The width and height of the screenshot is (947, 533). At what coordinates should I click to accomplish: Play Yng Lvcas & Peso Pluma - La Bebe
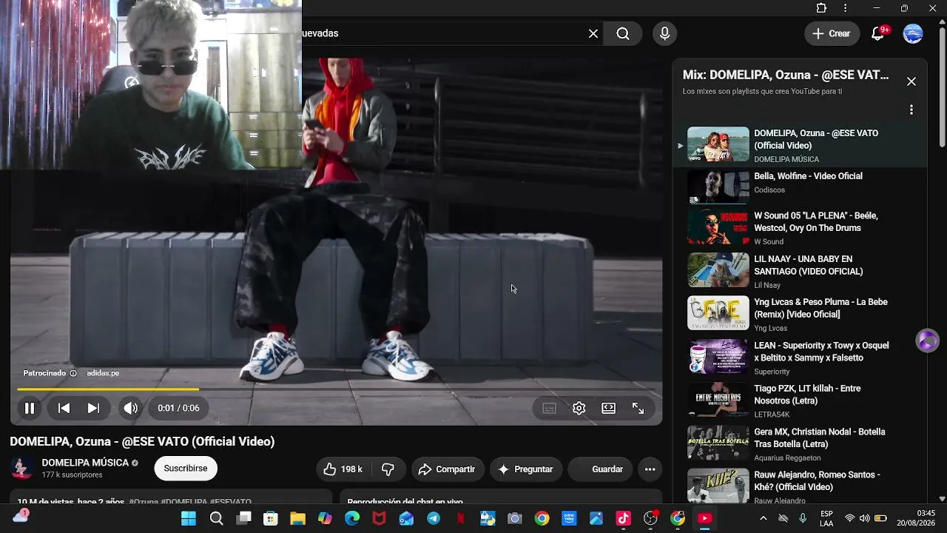point(799,314)
